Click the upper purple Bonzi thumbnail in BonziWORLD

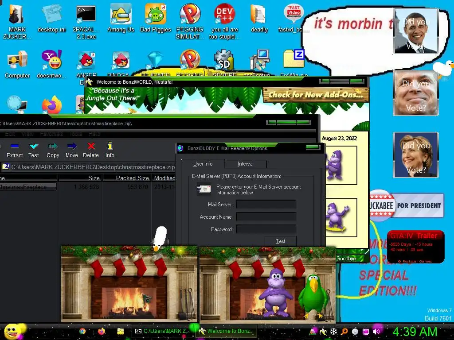point(341,165)
